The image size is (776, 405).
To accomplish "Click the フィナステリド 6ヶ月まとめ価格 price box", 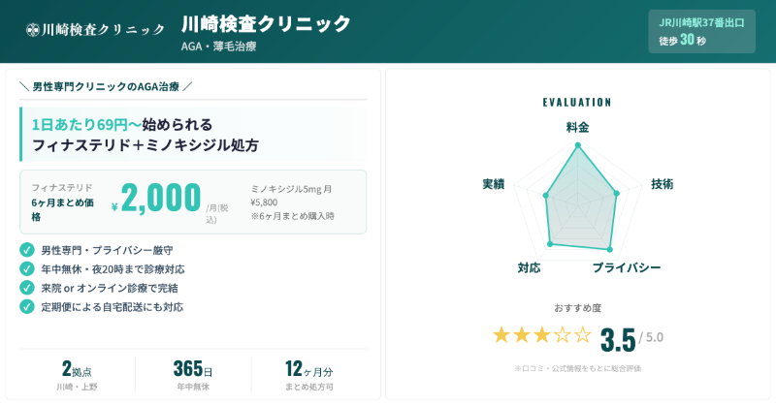I will tap(193, 202).
